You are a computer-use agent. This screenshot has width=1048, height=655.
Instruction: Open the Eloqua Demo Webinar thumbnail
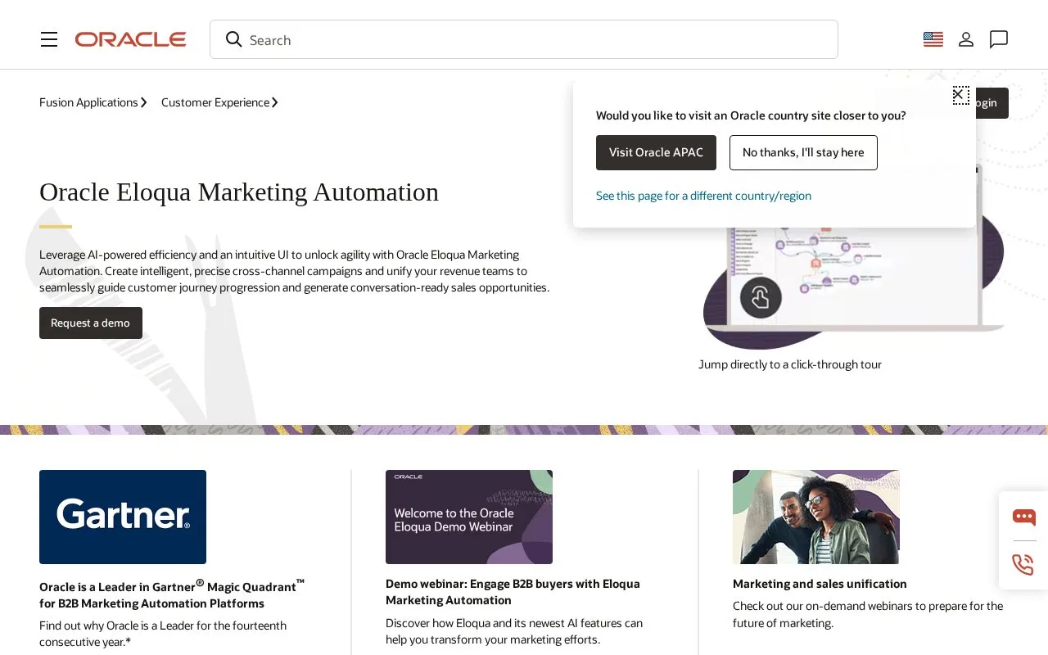469,517
